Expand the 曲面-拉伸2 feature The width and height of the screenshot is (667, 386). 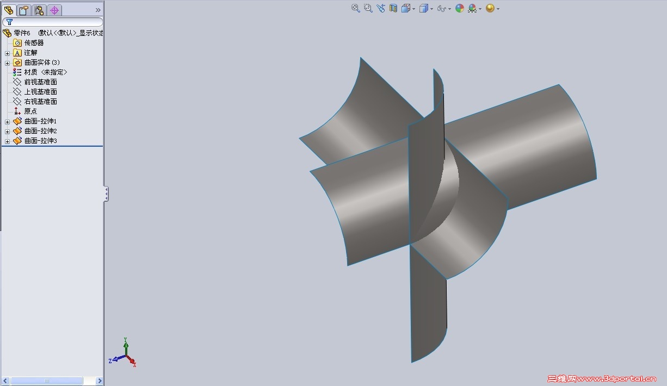pos(7,131)
